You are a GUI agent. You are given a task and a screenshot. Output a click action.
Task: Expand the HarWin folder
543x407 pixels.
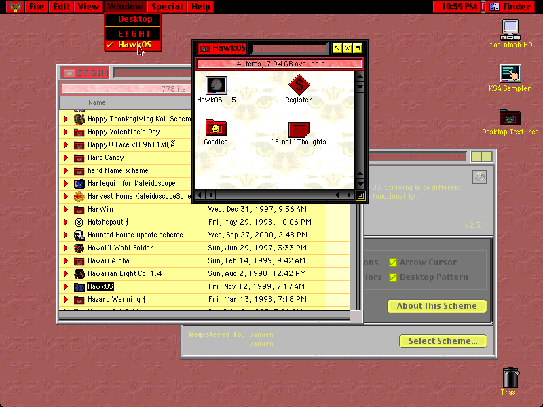pyautogui.click(x=65, y=210)
